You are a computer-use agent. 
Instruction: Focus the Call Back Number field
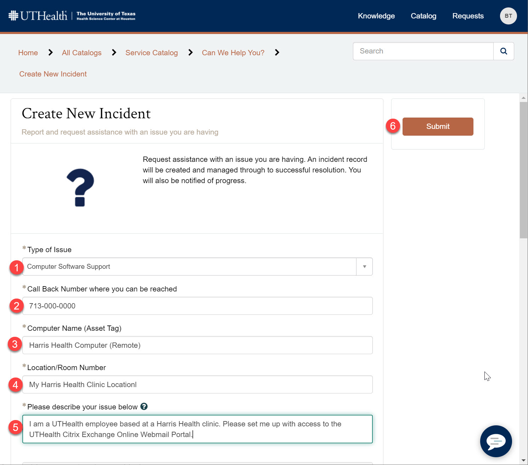pyautogui.click(x=197, y=306)
